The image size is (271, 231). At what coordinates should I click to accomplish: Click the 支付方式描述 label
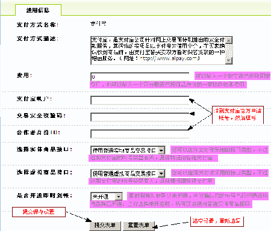click(x=37, y=38)
